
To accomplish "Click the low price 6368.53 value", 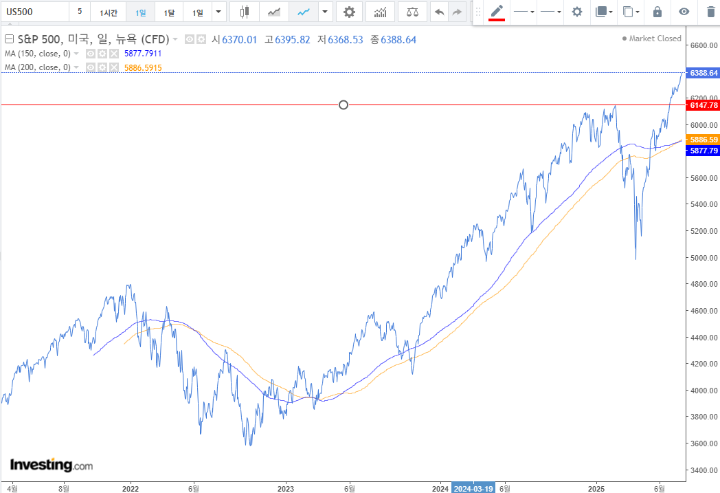I will [346, 40].
